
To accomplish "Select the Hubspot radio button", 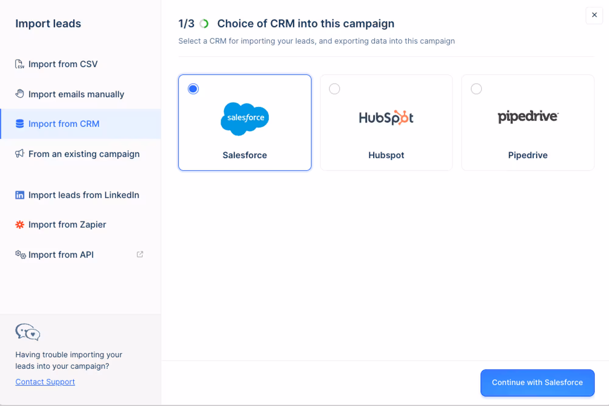I will coord(334,89).
